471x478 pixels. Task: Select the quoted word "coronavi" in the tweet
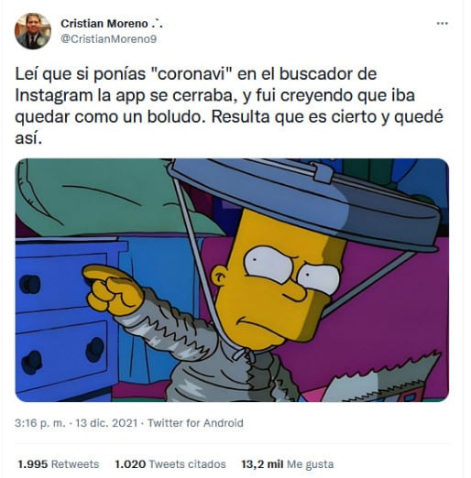(192, 74)
